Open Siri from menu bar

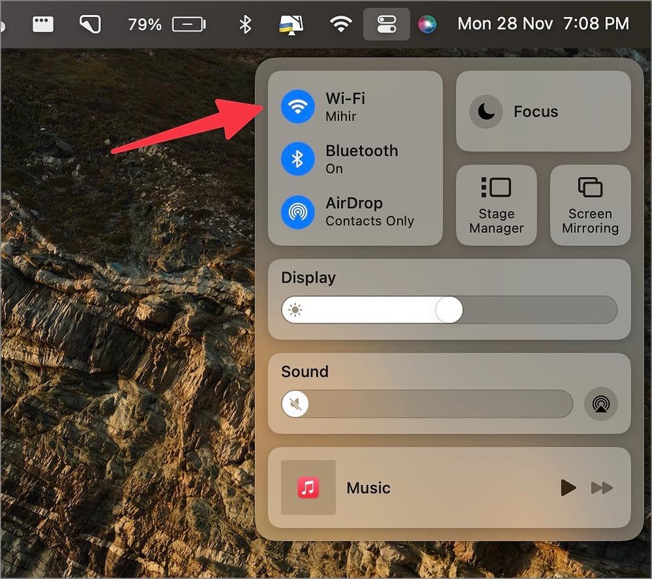click(x=427, y=23)
